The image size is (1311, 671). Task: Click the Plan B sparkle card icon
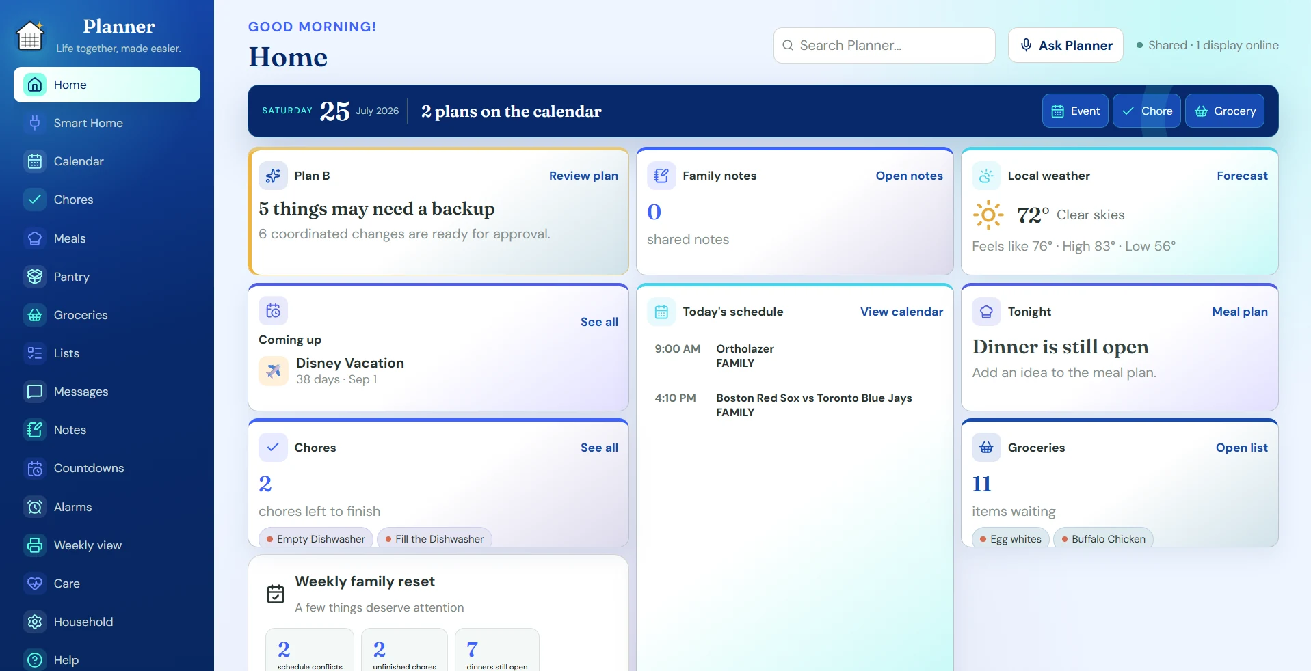[x=273, y=176]
